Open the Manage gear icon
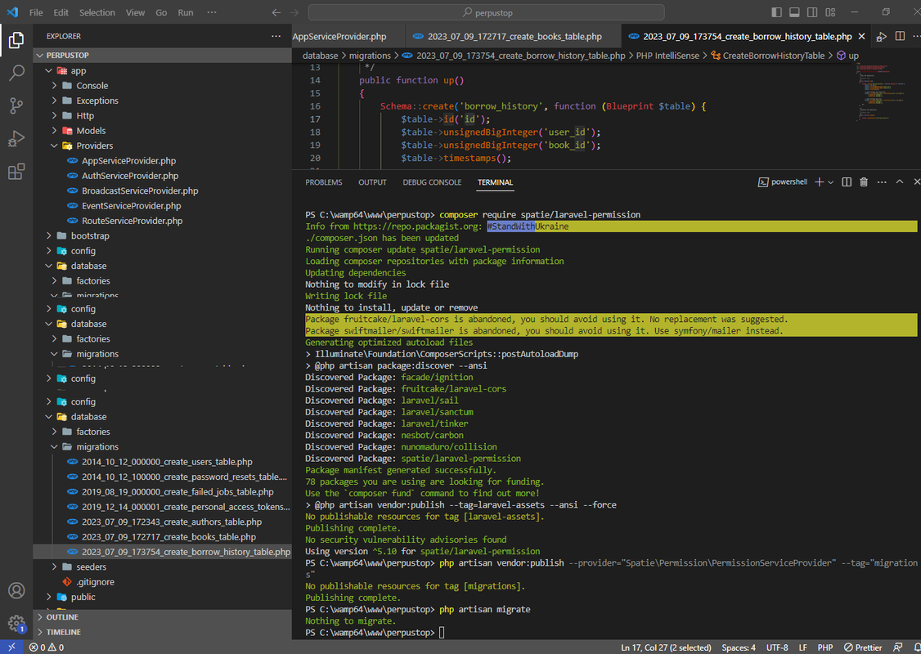This screenshot has height=654, width=921. [x=16, y=623]
